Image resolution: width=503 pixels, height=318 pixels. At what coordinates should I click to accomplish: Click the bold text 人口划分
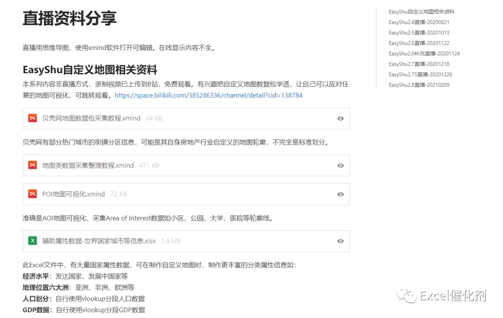tap(35, 299)
